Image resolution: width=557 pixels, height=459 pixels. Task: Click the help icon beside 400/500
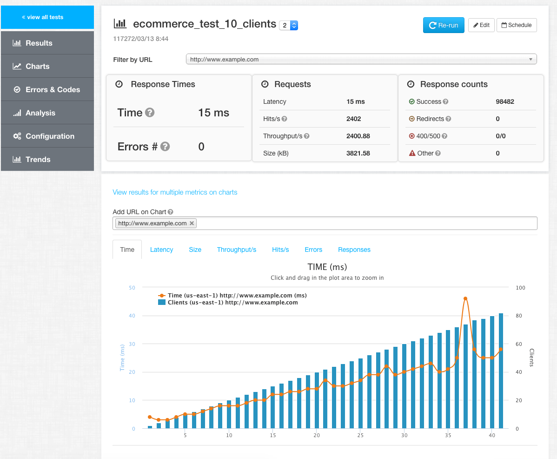pos(444,136)
